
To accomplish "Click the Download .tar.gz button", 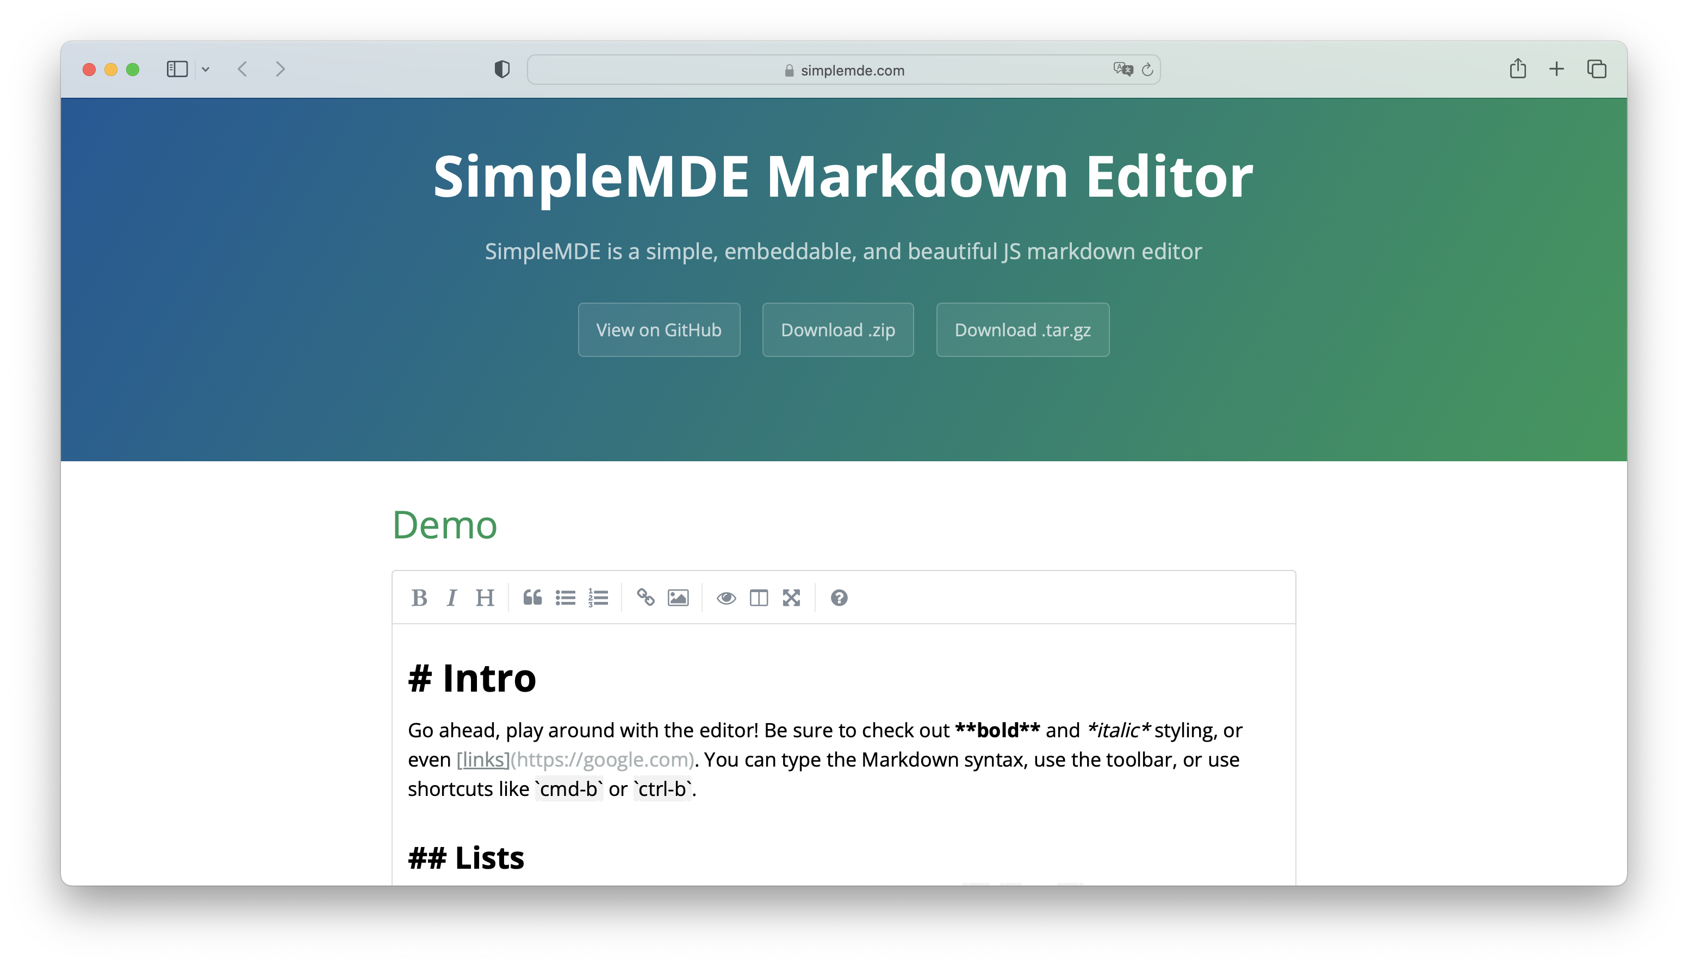I will pyautogui.click(x=1022, y=330).
